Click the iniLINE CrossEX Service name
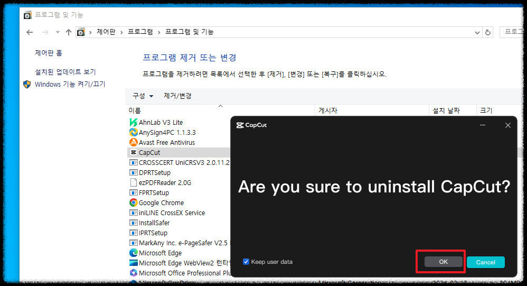Image resolution: width=527 pixels, height=286 pixels. [x=172, y=213]
